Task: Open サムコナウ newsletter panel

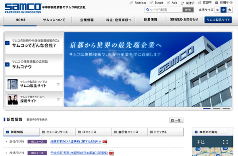Action: click(34, 65)
